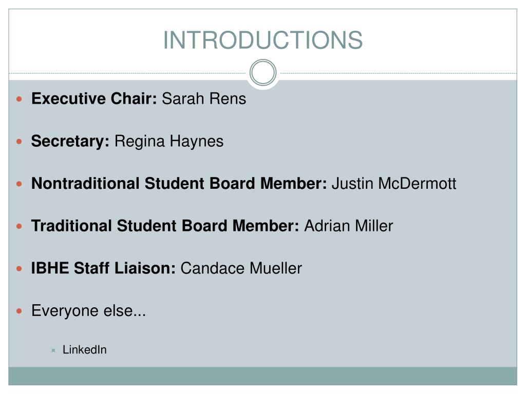
Task: Click the orange bullet beside Executive Chair
Action: click(20, 98)
